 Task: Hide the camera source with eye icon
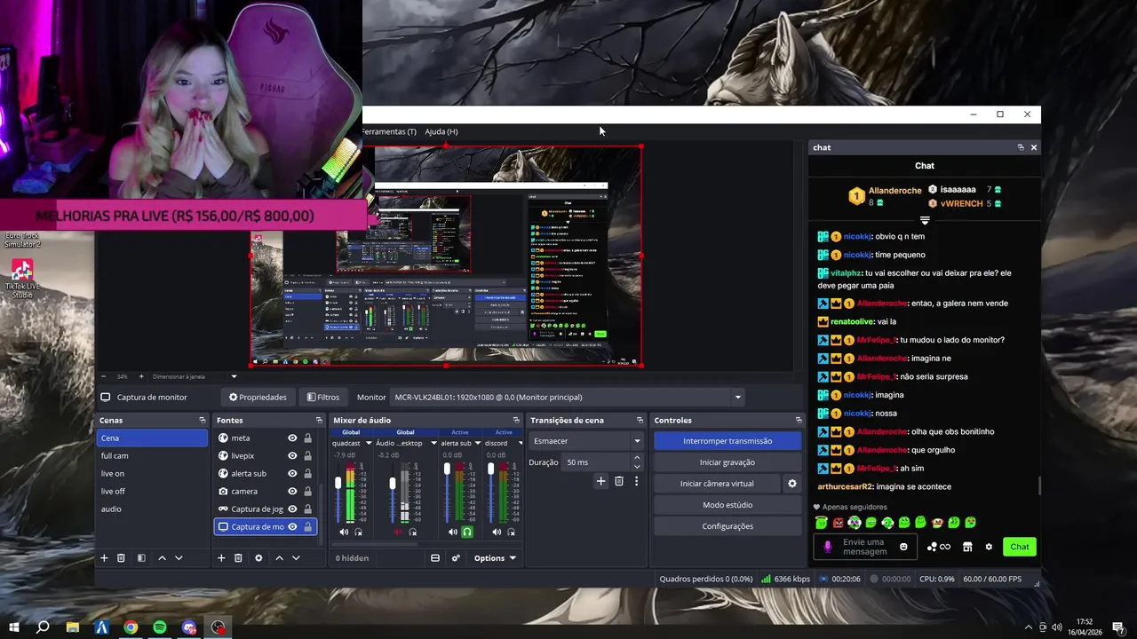click(292, 491)
